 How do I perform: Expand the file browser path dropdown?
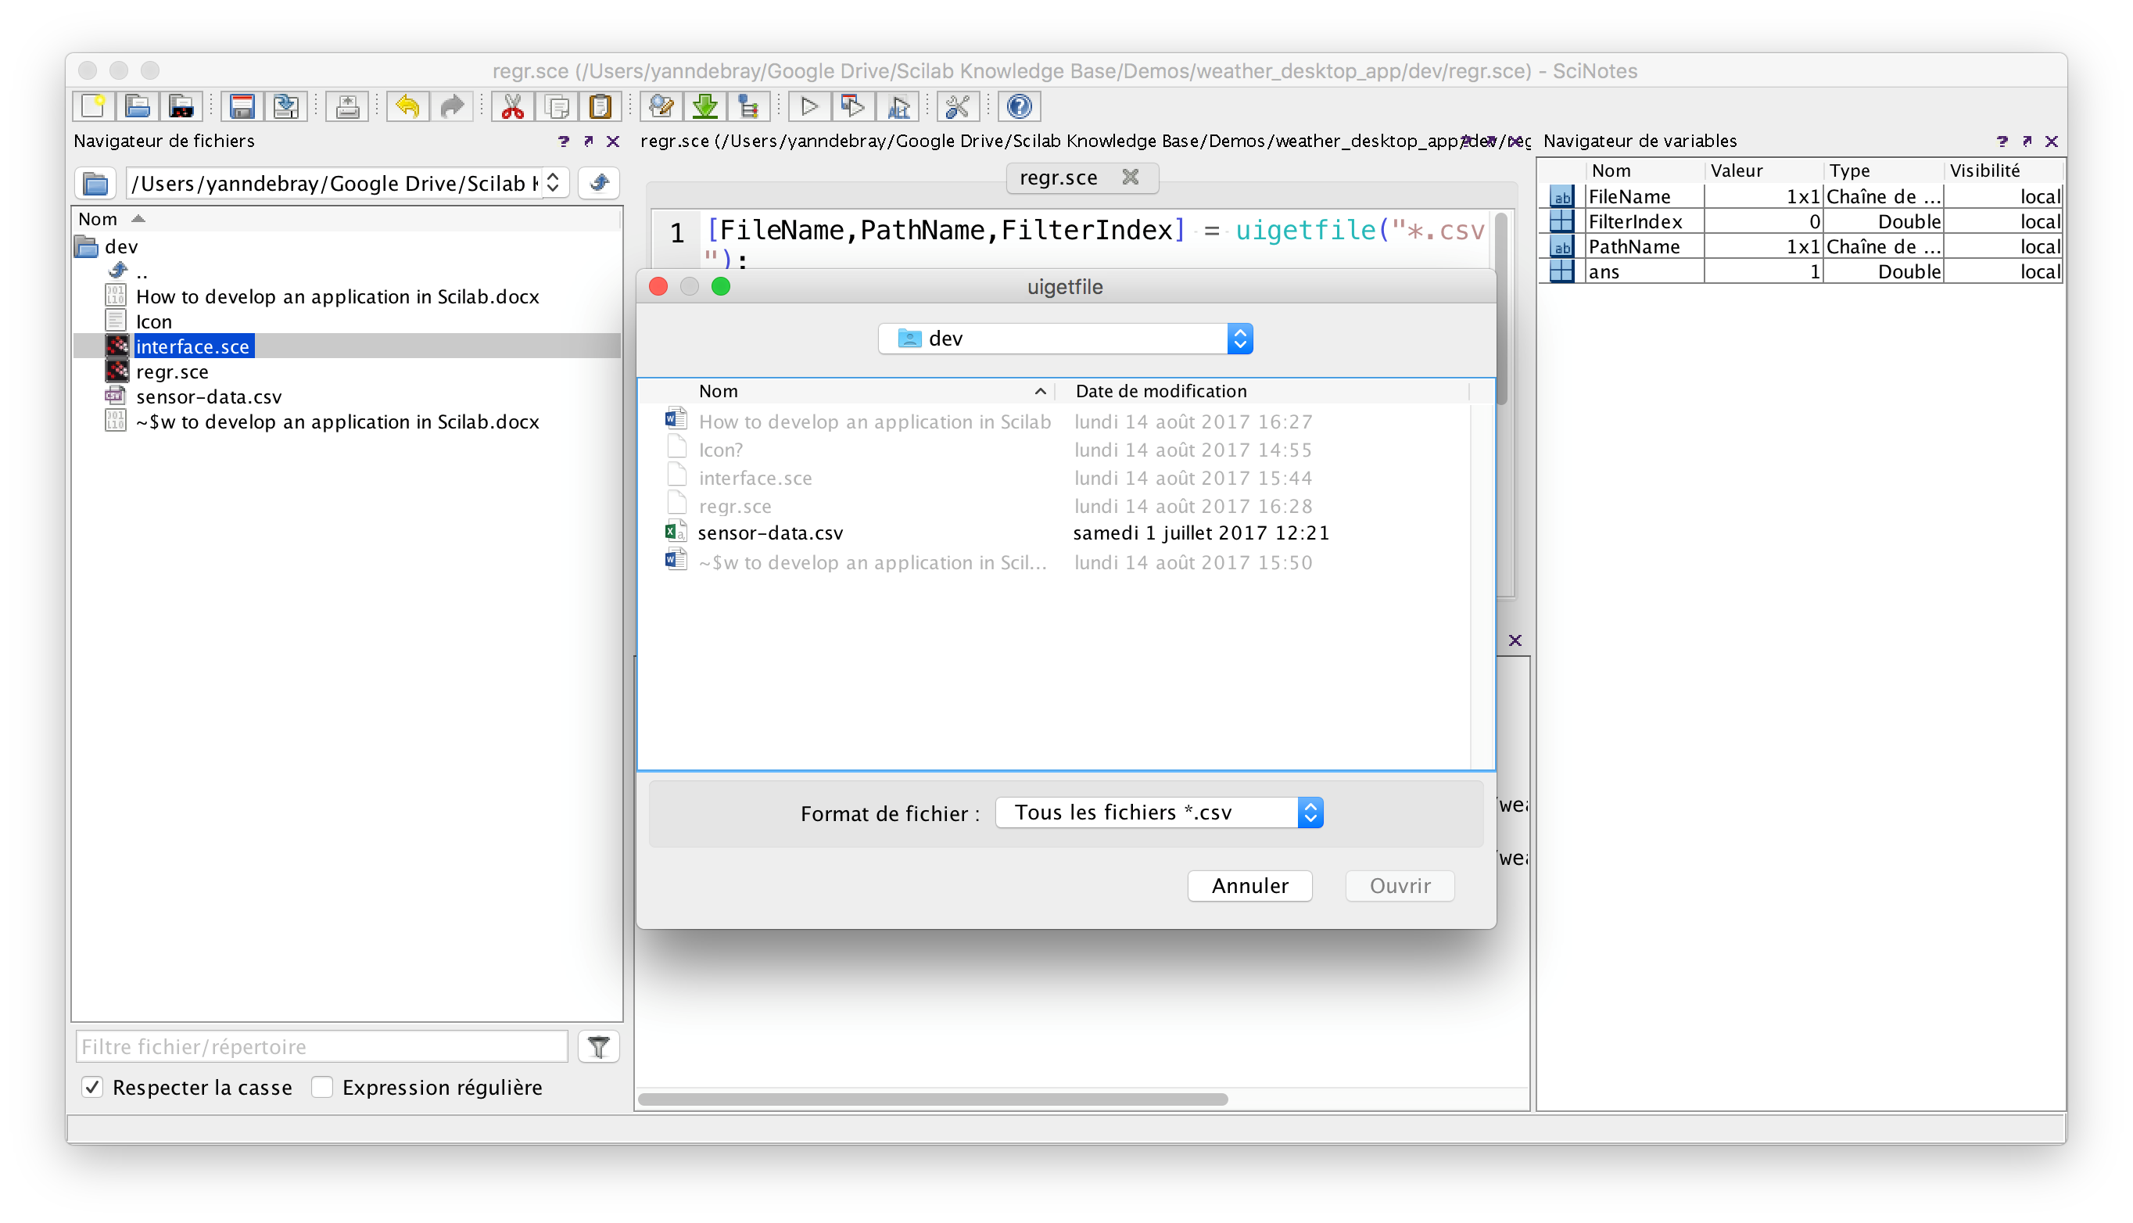[553, 183]
